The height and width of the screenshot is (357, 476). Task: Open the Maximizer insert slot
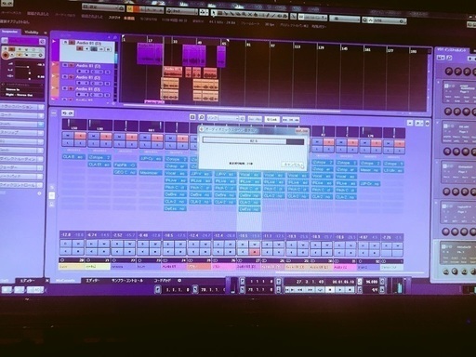tap(151, 173)
